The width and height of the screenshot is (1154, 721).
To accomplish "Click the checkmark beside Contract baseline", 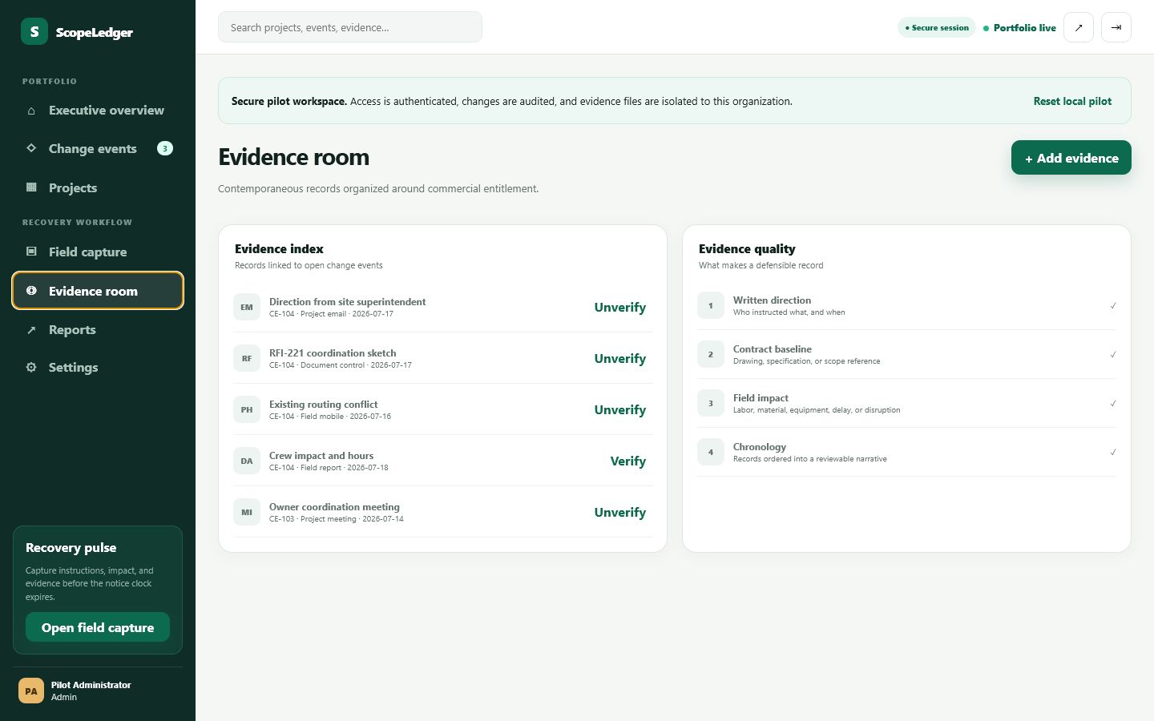I will pos(1113,355).
